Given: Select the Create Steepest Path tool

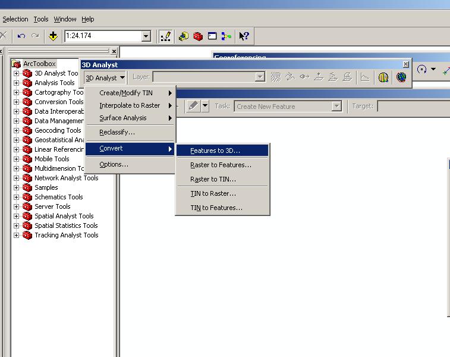Looking at the screenshot, I should [290, 77].
